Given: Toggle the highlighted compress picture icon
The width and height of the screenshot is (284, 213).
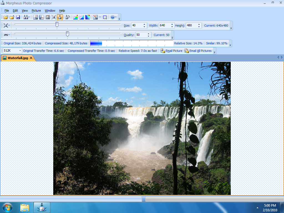Looking at the screenshot, I should (x=60, y=17).
